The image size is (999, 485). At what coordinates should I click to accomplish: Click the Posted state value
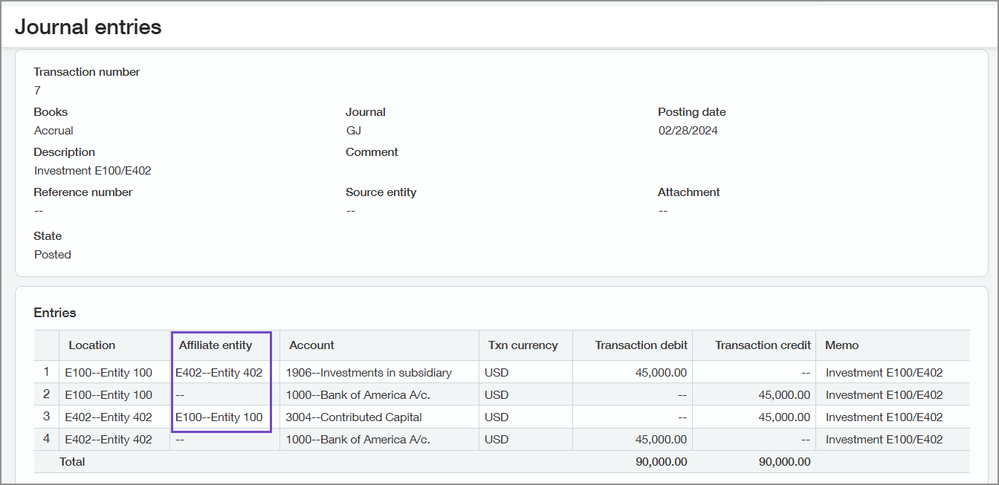pos(52,254)
